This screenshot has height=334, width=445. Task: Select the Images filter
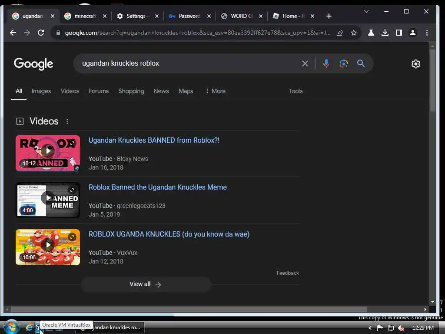tap(41, 91)
